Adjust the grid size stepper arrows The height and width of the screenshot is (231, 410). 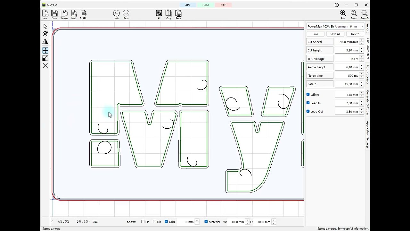click(x=197, y=222)
